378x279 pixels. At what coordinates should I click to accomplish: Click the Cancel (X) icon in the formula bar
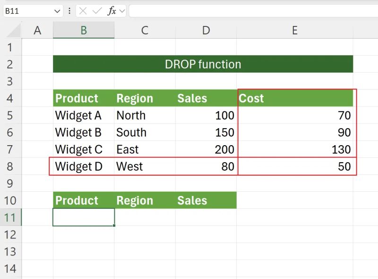click(x=83, y=10)
